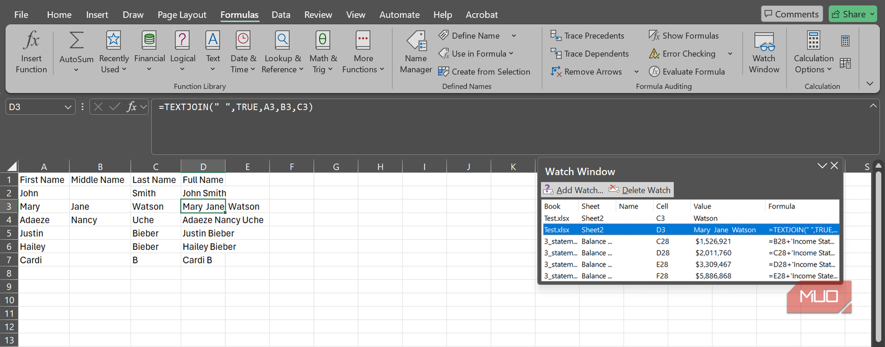Expand the Name Box dropdown

[x=68, y=107]
